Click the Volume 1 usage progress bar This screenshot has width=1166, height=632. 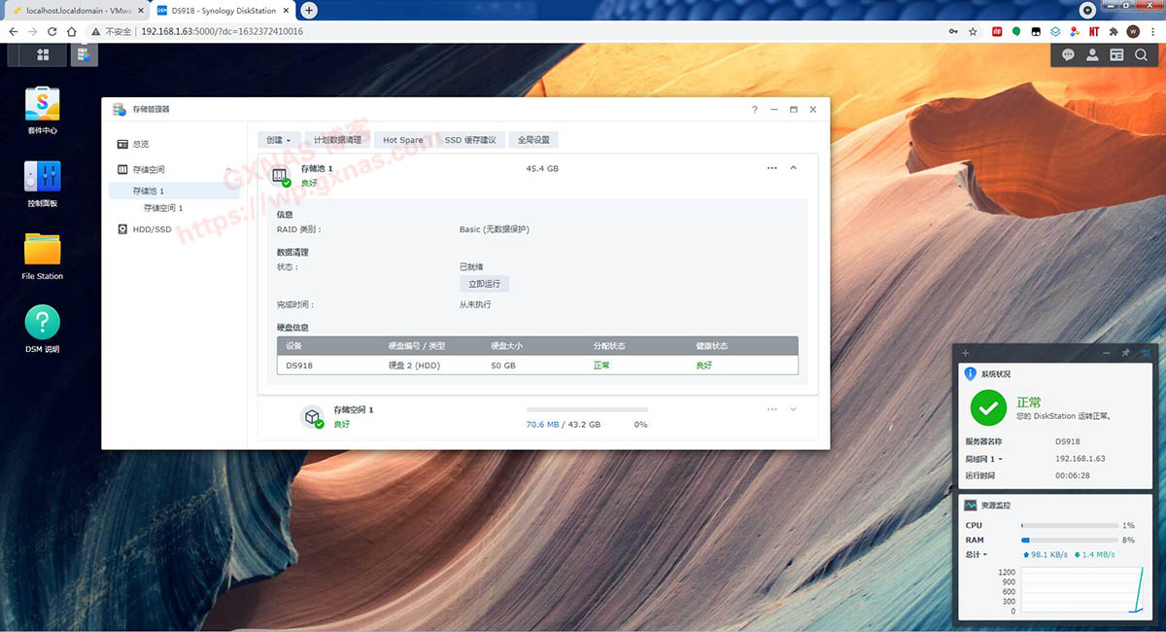tap(587, 409)
